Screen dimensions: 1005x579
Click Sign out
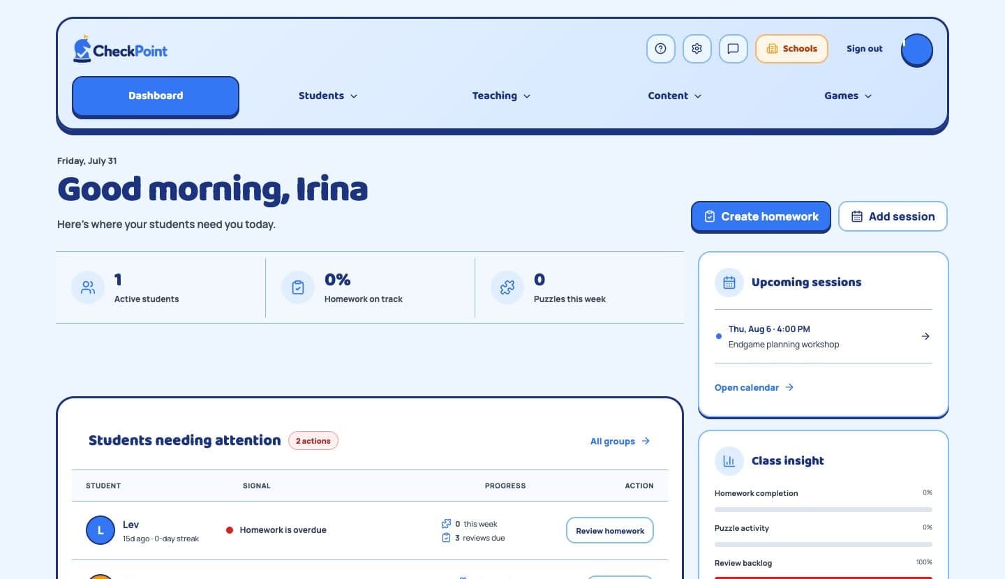tap(865, 49)
